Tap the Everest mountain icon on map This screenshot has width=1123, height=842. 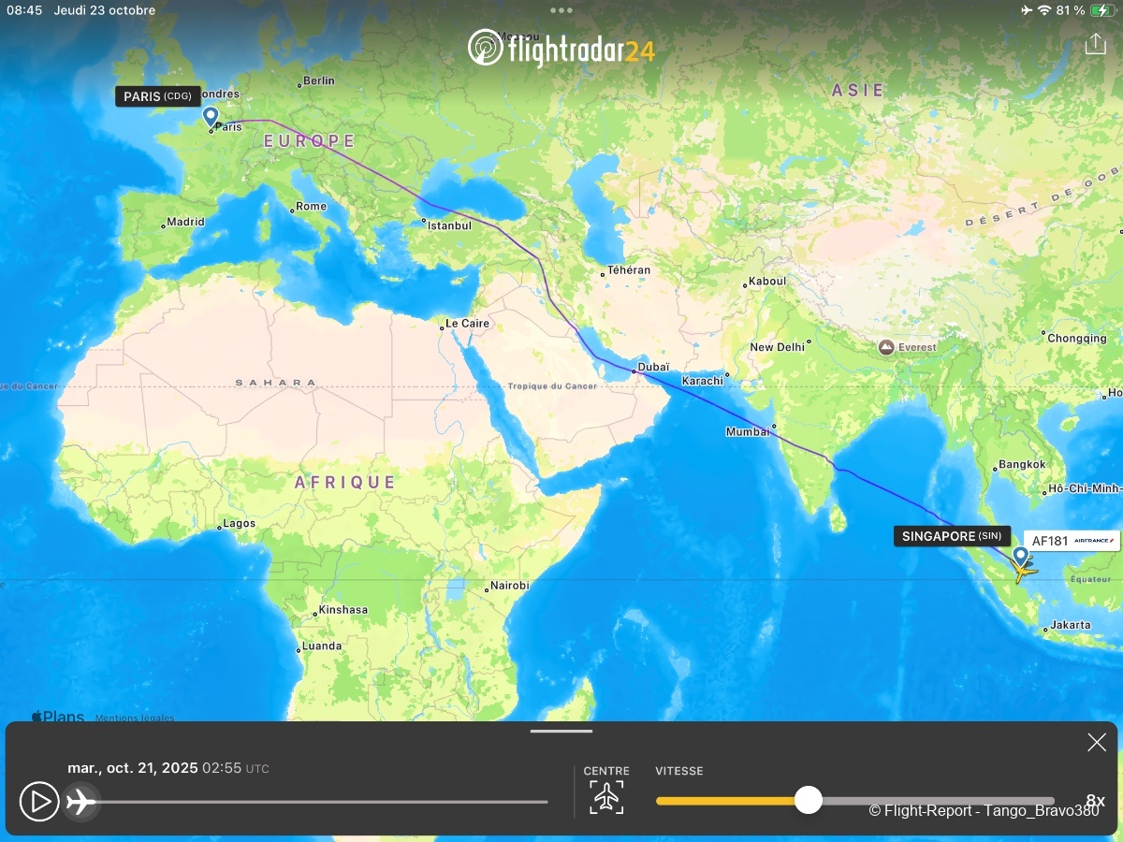pyautogui.click(x=885, y=347)
